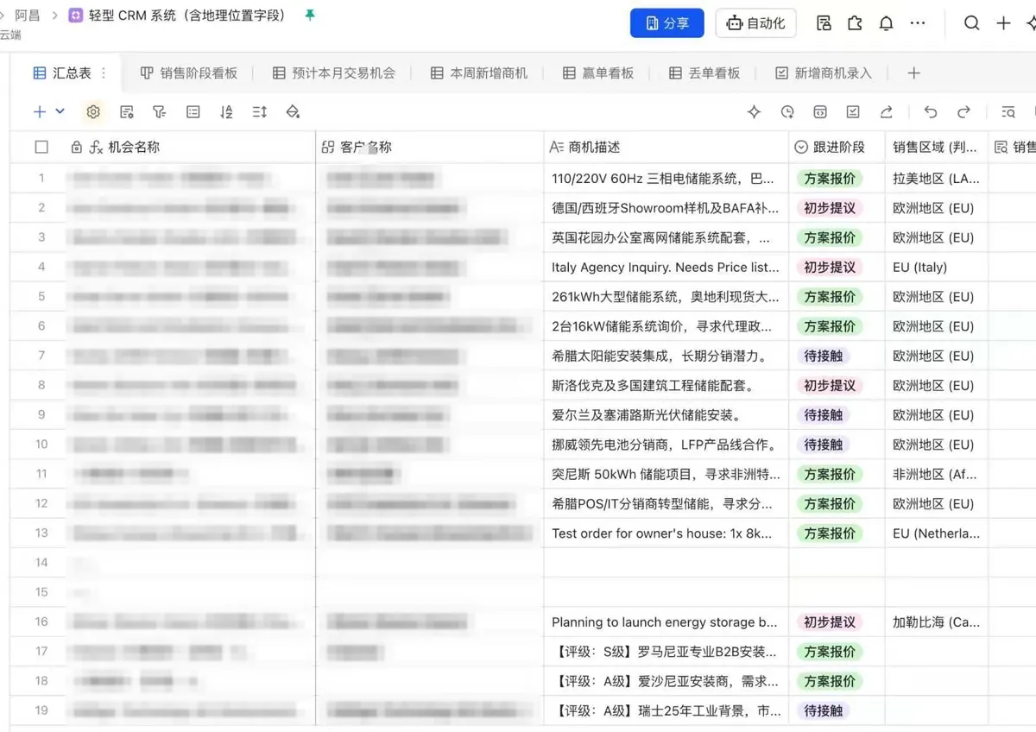
Task: Click the 销售区域 column header
Action: 937,148
